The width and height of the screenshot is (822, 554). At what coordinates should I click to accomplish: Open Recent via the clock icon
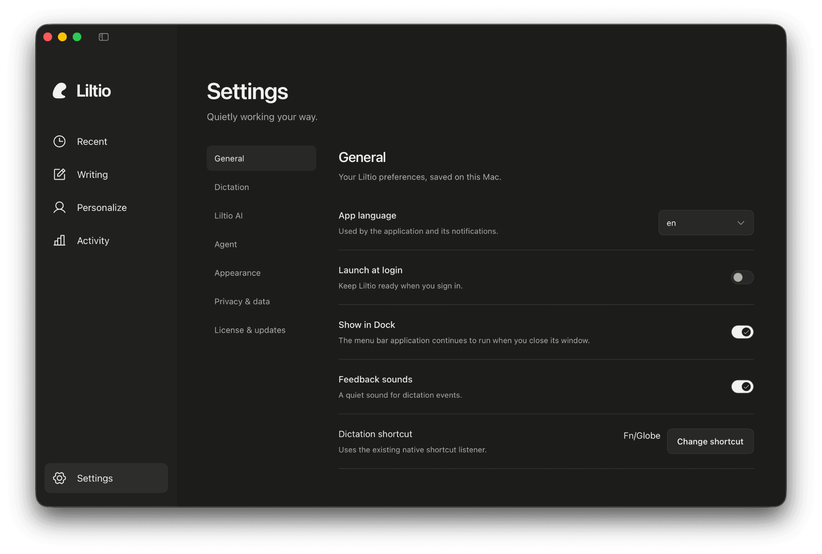59,142
